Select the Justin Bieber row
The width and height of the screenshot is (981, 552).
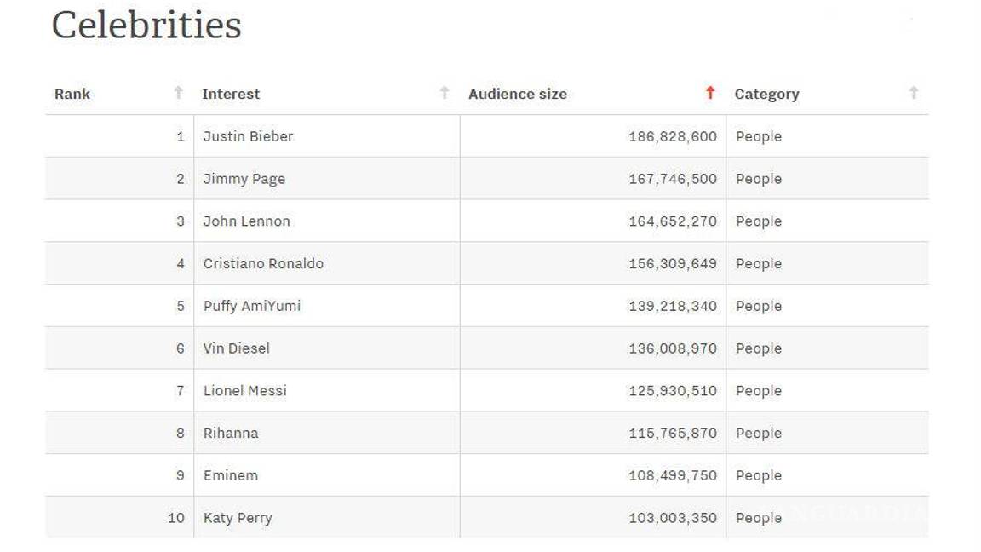(248, 136)
